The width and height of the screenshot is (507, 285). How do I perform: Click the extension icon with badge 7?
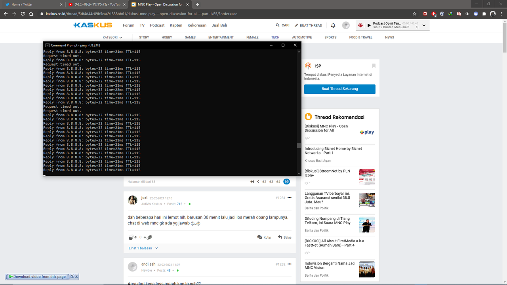(x=434, y=14)
